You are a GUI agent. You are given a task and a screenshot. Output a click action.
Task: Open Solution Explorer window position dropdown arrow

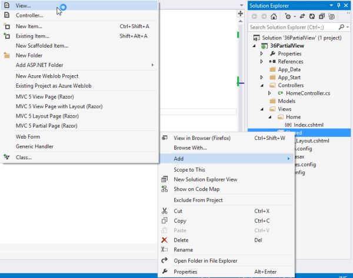pos(331,5)
